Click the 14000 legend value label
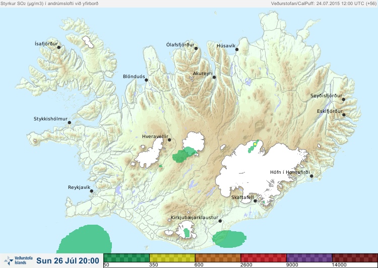Image resolution: width=378 pixels, height=268 pixels. pos(339,265)
